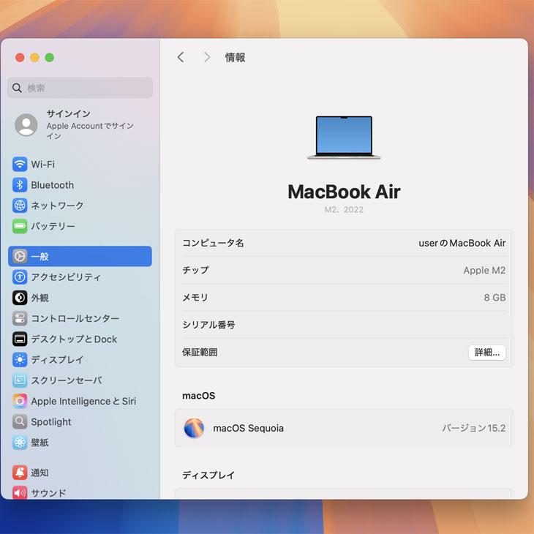The height and width of the screenshot is (534, 534).
Task: Go back with the left chevron button
Action: [x=181, y=57]
